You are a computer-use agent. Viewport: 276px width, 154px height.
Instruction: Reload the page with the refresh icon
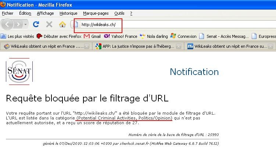pyautogui.click(x=36, y=24)
